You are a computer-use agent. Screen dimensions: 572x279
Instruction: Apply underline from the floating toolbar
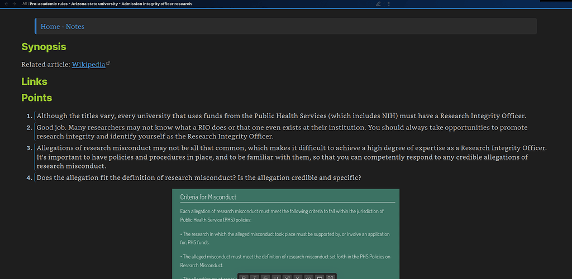[276, 277]
